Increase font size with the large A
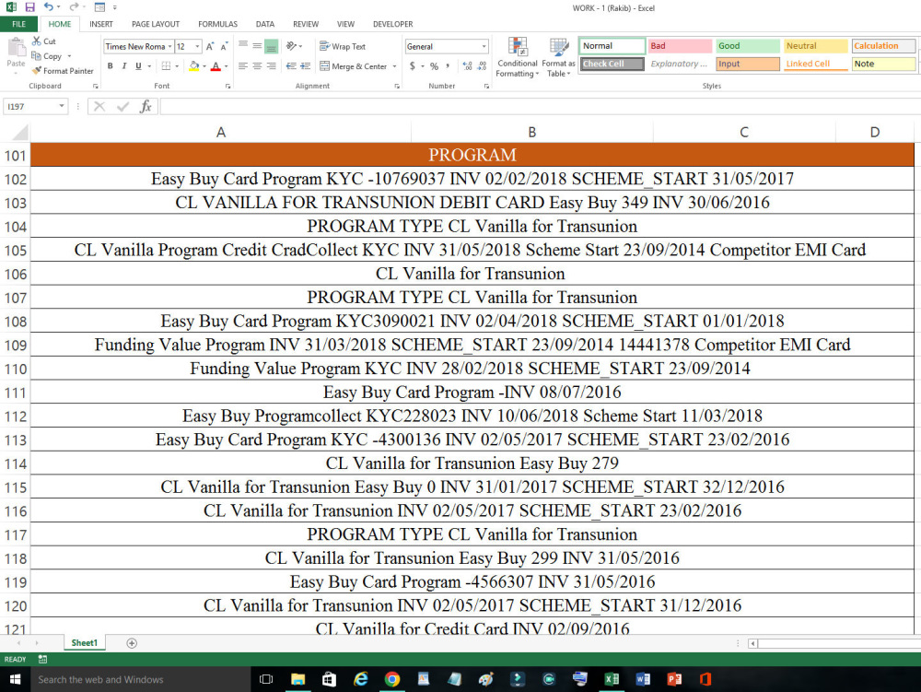 (210, 46)
